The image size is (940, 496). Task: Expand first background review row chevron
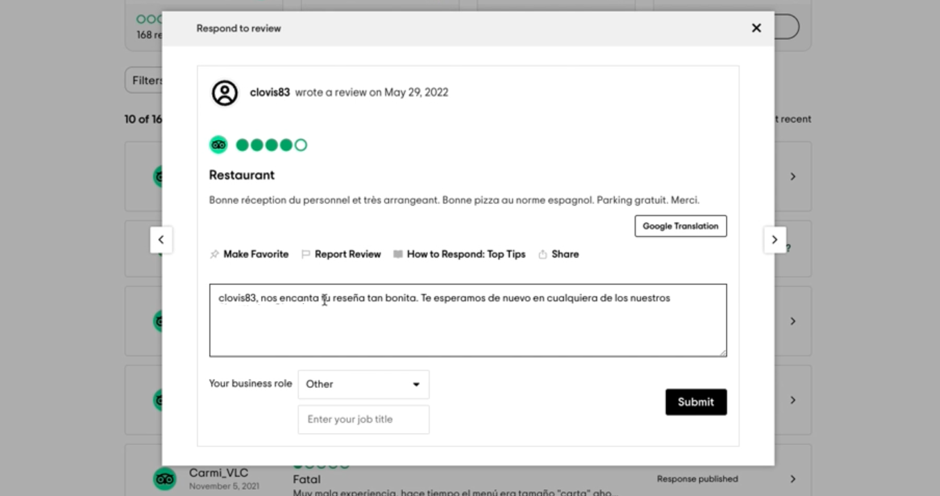(x=793, y=177)
